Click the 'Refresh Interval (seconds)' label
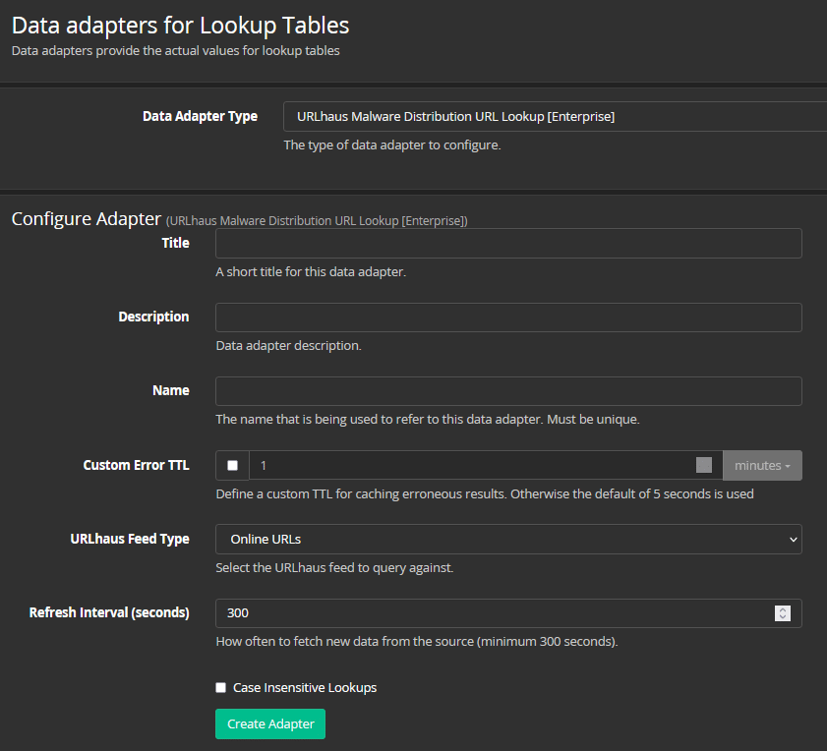The image size is (827, 751). click(x=109, y=612)
